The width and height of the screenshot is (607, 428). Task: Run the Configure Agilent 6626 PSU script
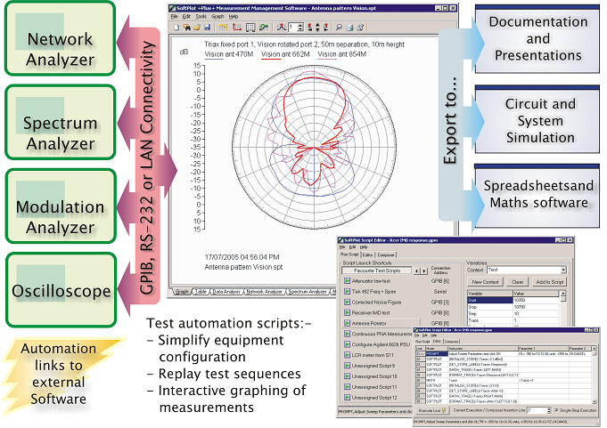347,344
